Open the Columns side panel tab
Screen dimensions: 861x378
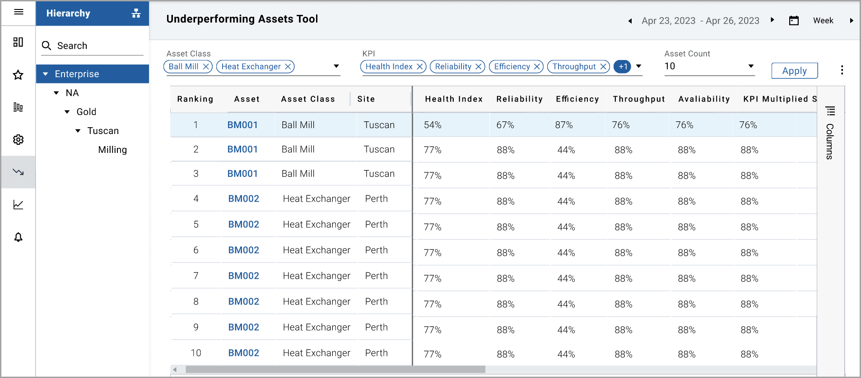830,135
